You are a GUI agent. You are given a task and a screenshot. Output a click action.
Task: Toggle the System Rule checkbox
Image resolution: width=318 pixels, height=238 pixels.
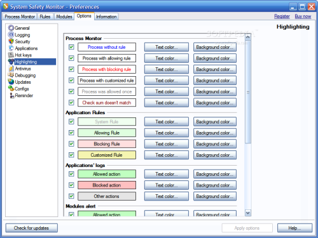point(71,122)
